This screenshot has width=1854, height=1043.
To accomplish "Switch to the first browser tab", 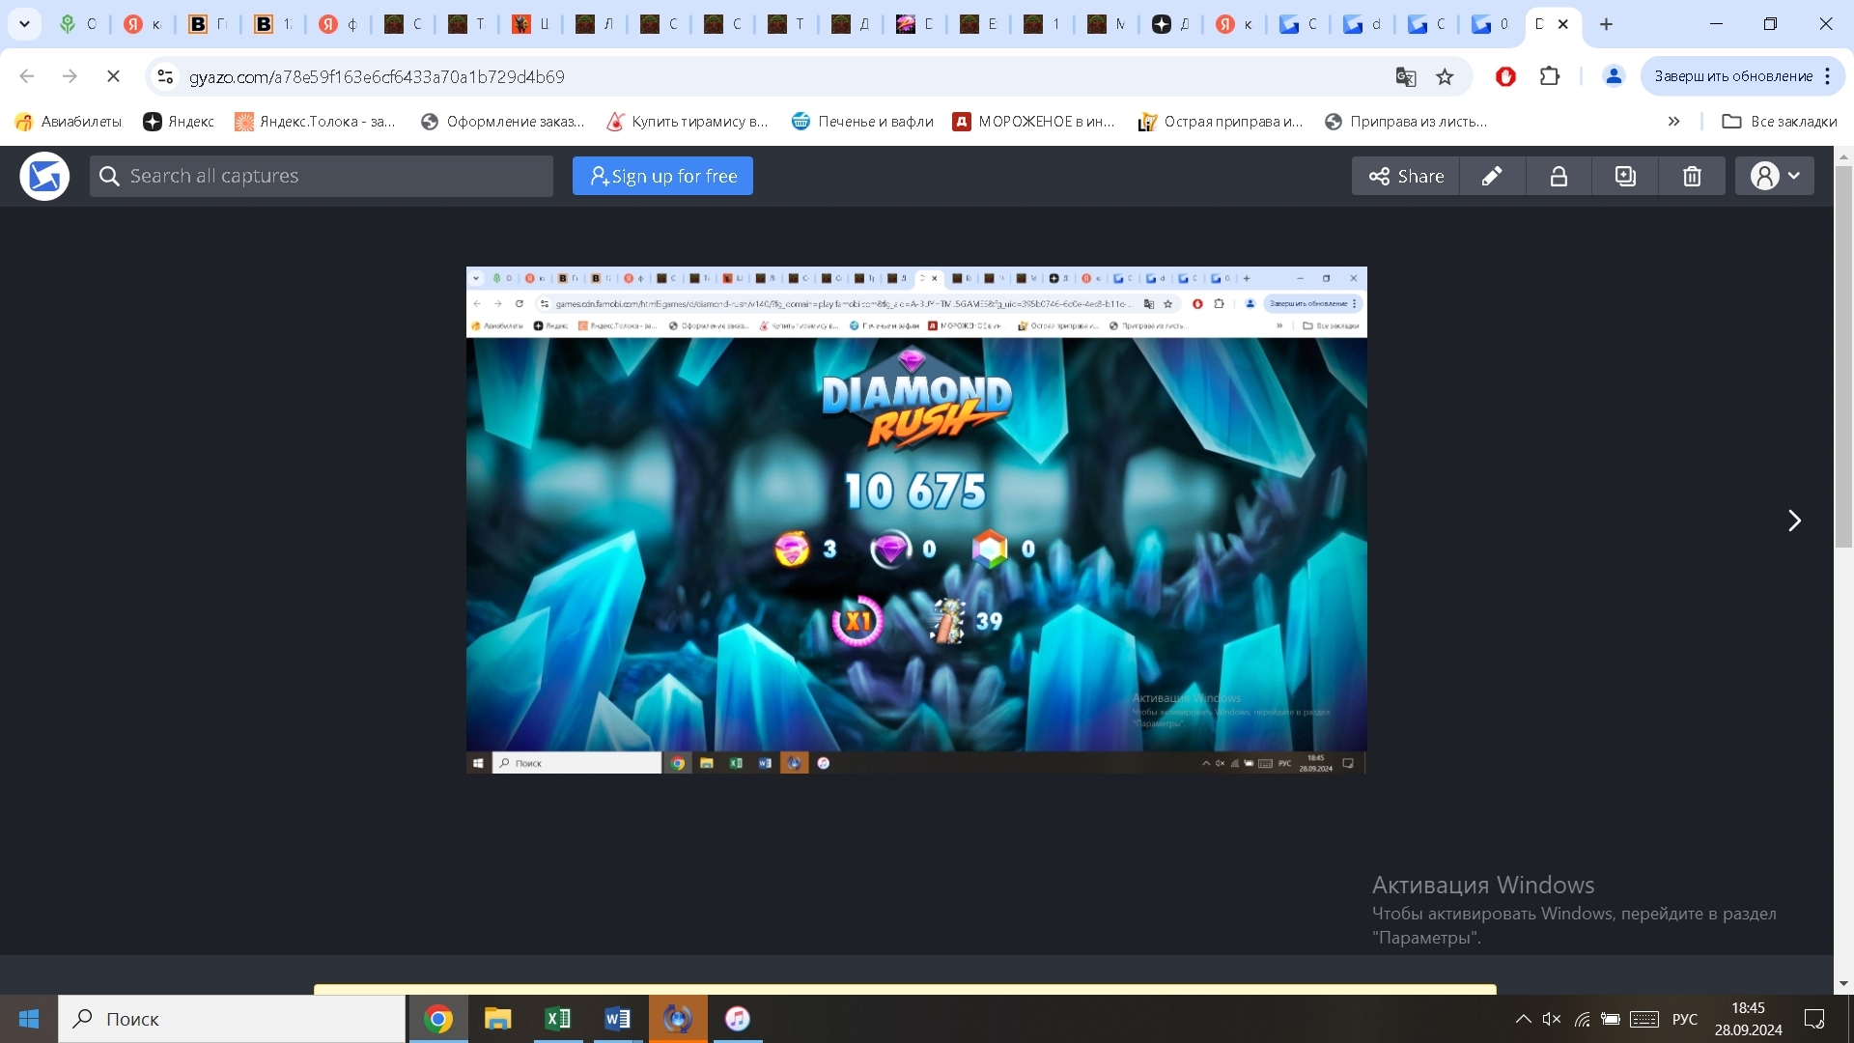I will point(77,24).
